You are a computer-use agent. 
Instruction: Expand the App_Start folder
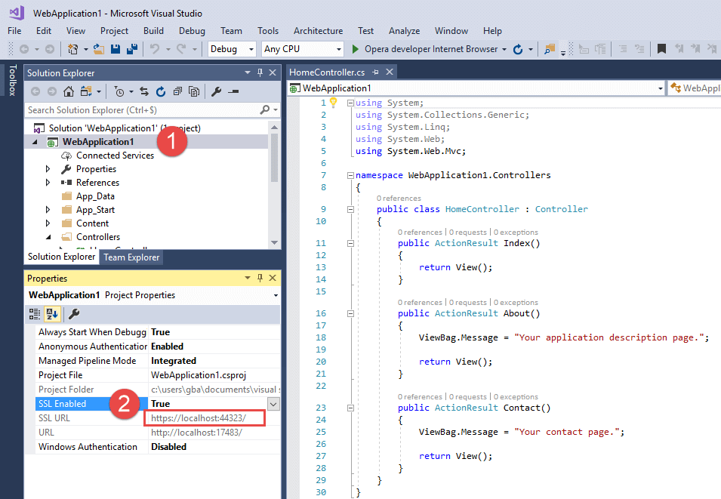click(x=48, y=210)
